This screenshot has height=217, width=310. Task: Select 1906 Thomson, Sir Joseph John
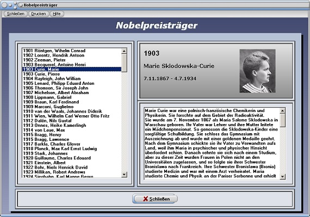click(x=72, y=88)
